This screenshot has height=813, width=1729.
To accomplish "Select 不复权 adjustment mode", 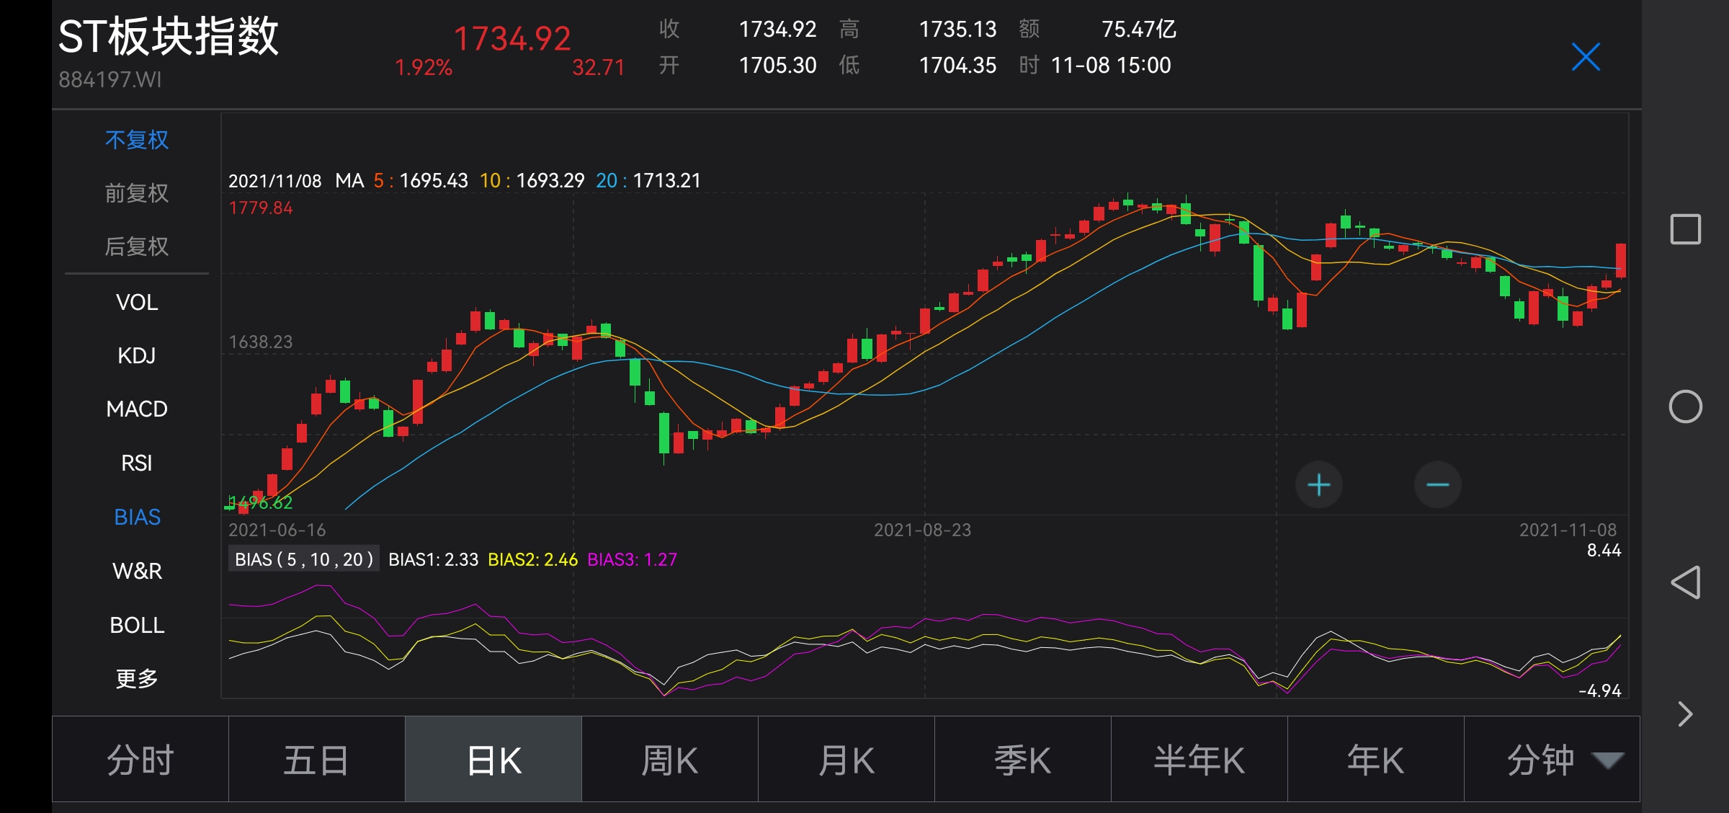I will (137, 140).
